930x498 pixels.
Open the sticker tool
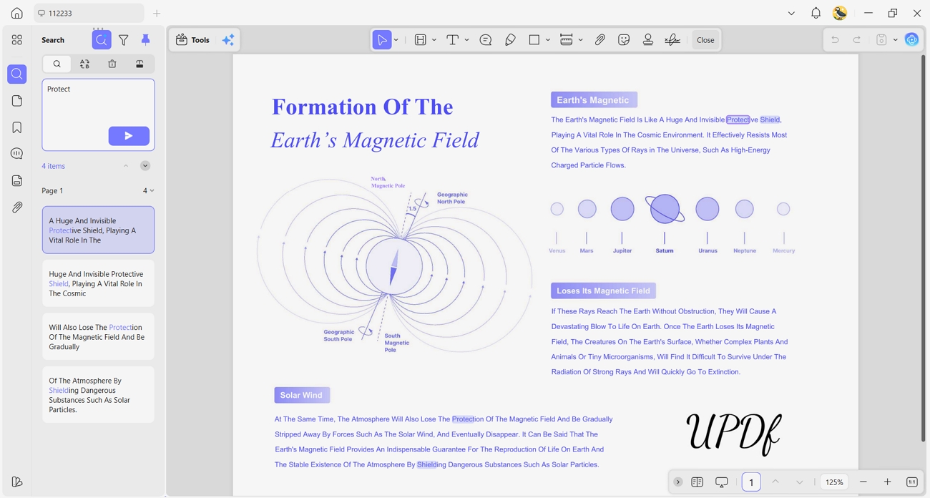tap(624, 40)
